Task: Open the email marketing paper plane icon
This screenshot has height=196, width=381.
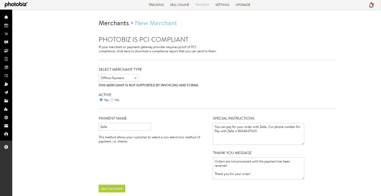Action: click(6, 92)
